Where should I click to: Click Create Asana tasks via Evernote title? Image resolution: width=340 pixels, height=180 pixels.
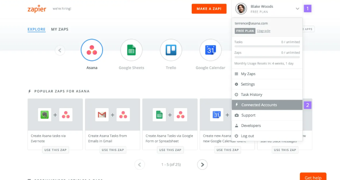(x=48, y=138)
